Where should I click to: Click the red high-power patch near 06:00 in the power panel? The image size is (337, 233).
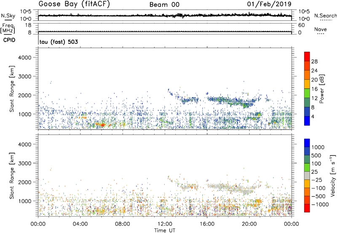pos(102,125)
